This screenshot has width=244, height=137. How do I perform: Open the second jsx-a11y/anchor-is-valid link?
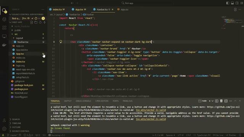[x=151, y=119]
